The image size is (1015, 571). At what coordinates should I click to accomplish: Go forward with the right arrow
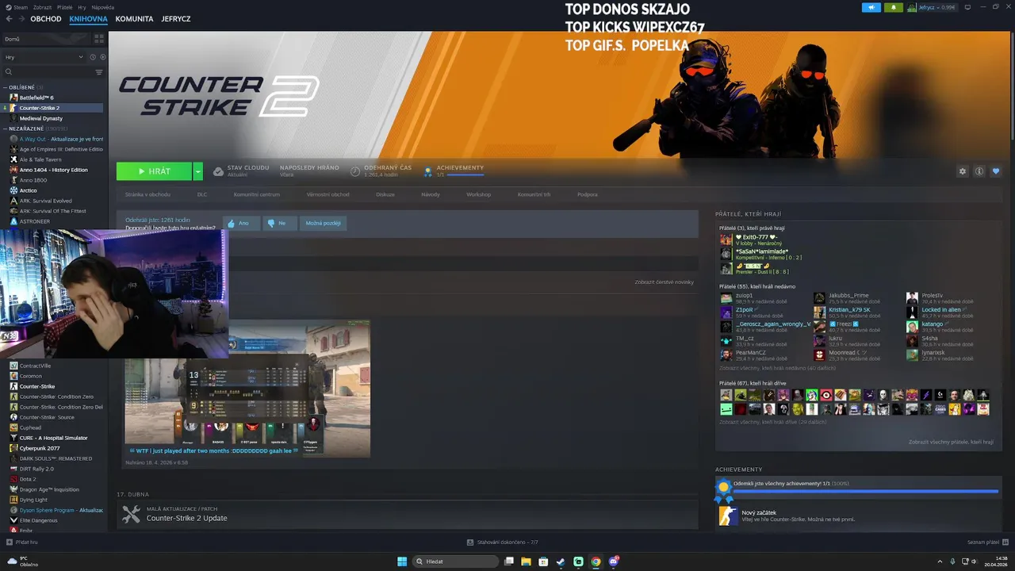21,19
